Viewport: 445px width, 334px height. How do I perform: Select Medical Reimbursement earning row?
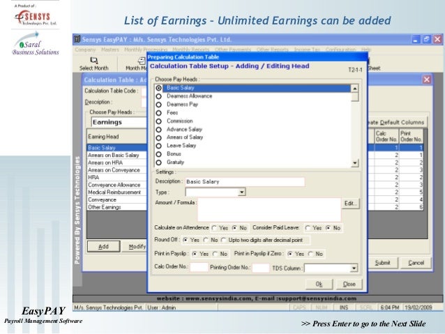(116, 192)
